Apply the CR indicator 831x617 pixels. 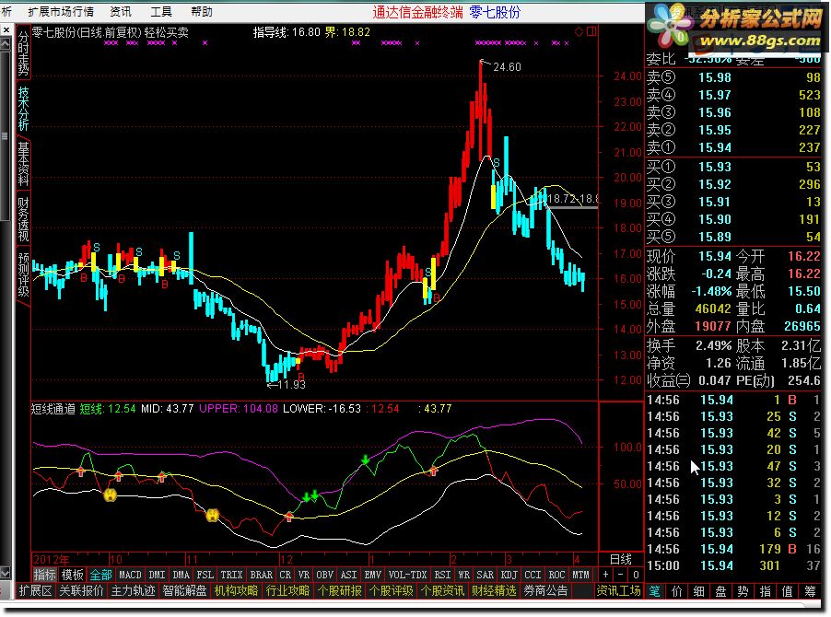285,575
